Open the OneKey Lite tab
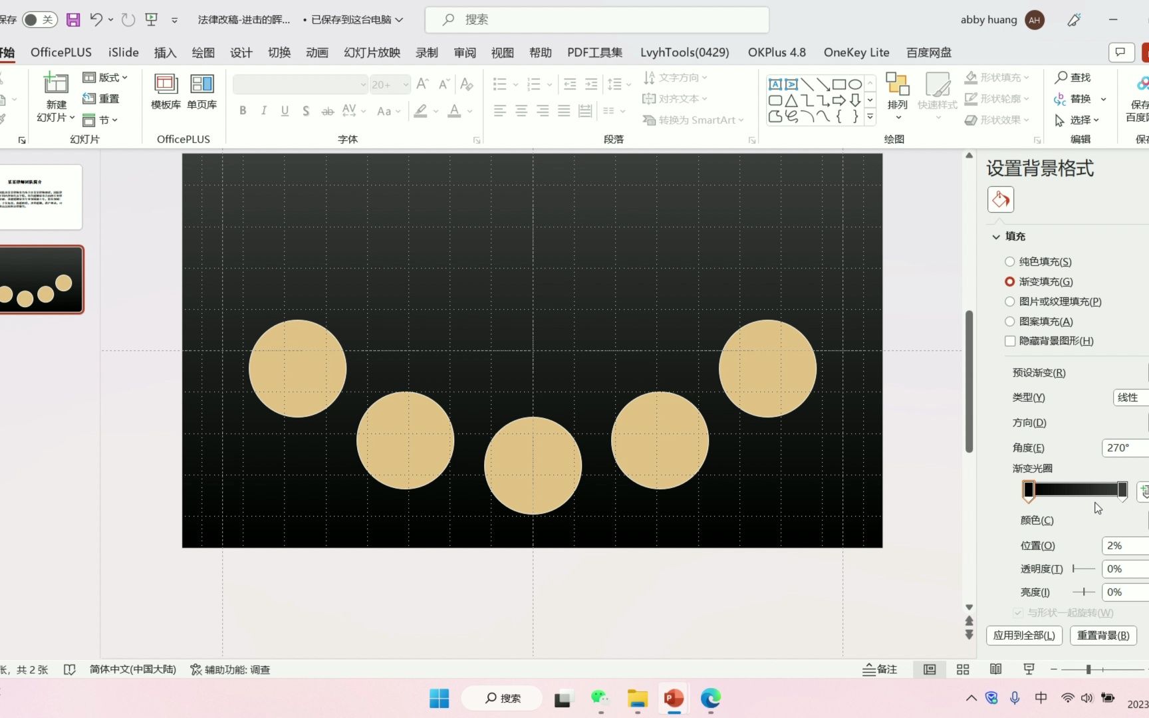The width and height of the screenshot is (1149, 718). (856, 53)
